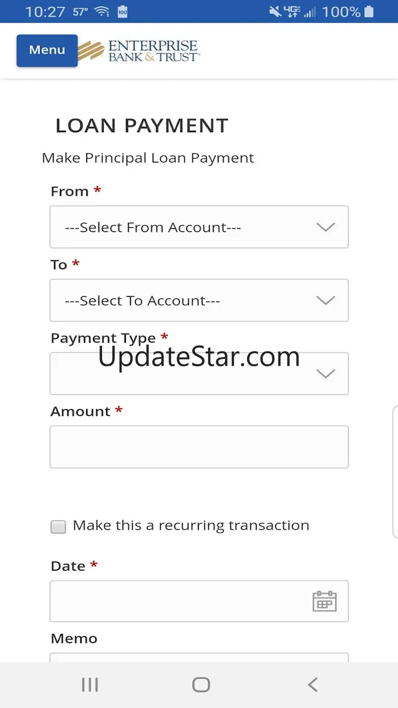This screenshot has width=398, height=708.
Task: Open the Select To Account dropdown
Action: pyautogui.click(x=199, y=300)
